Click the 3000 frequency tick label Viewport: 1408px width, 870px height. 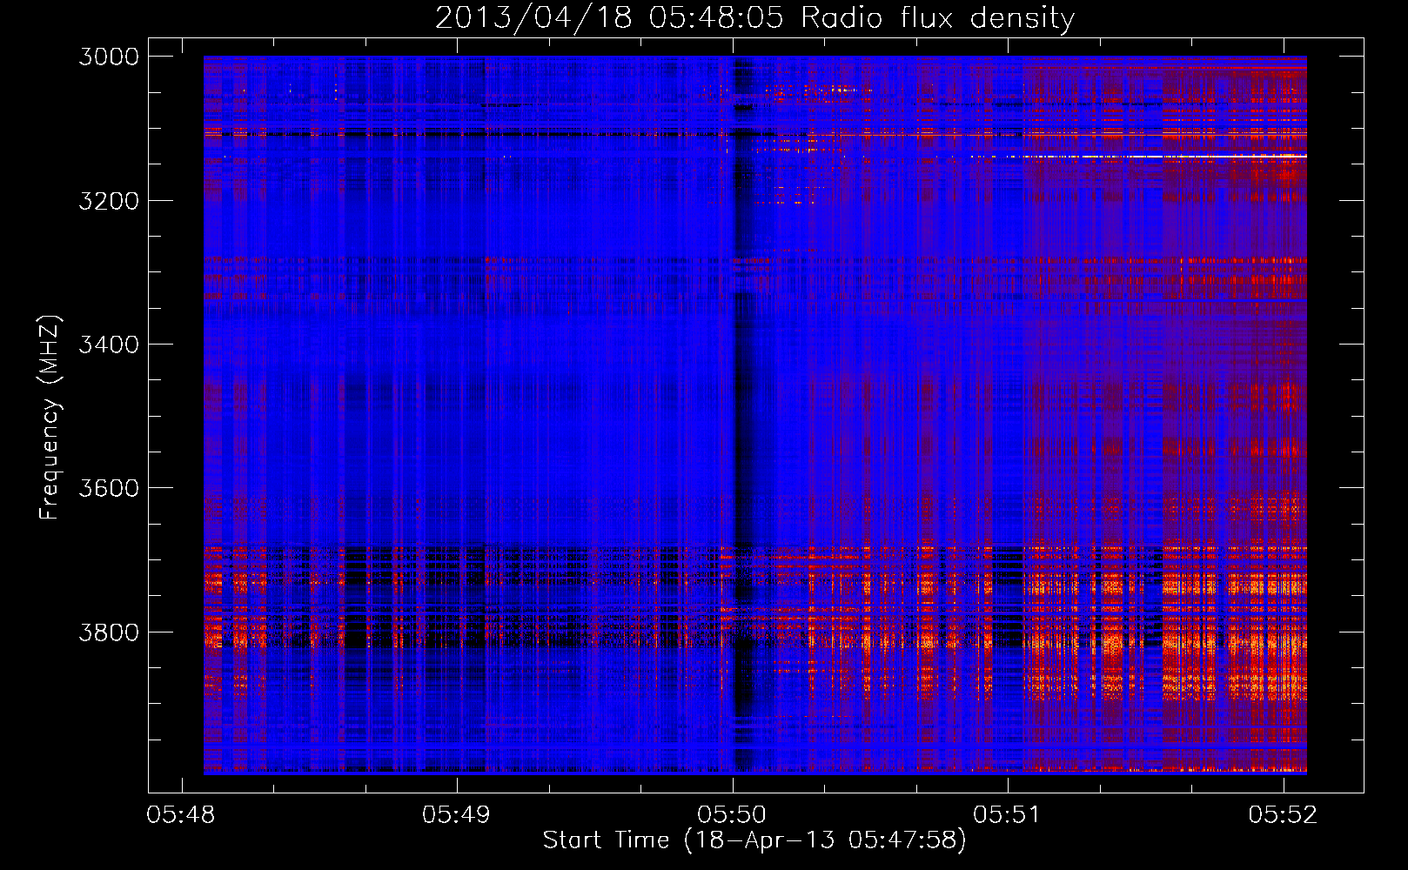[109, 57]
